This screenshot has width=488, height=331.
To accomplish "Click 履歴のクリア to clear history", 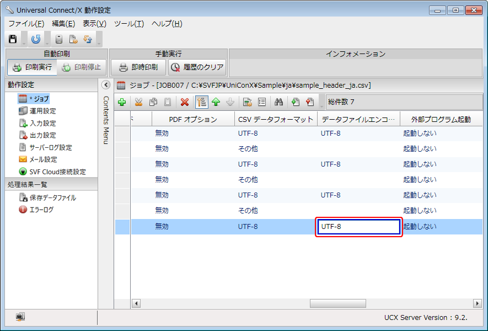I will coord(197,67).
